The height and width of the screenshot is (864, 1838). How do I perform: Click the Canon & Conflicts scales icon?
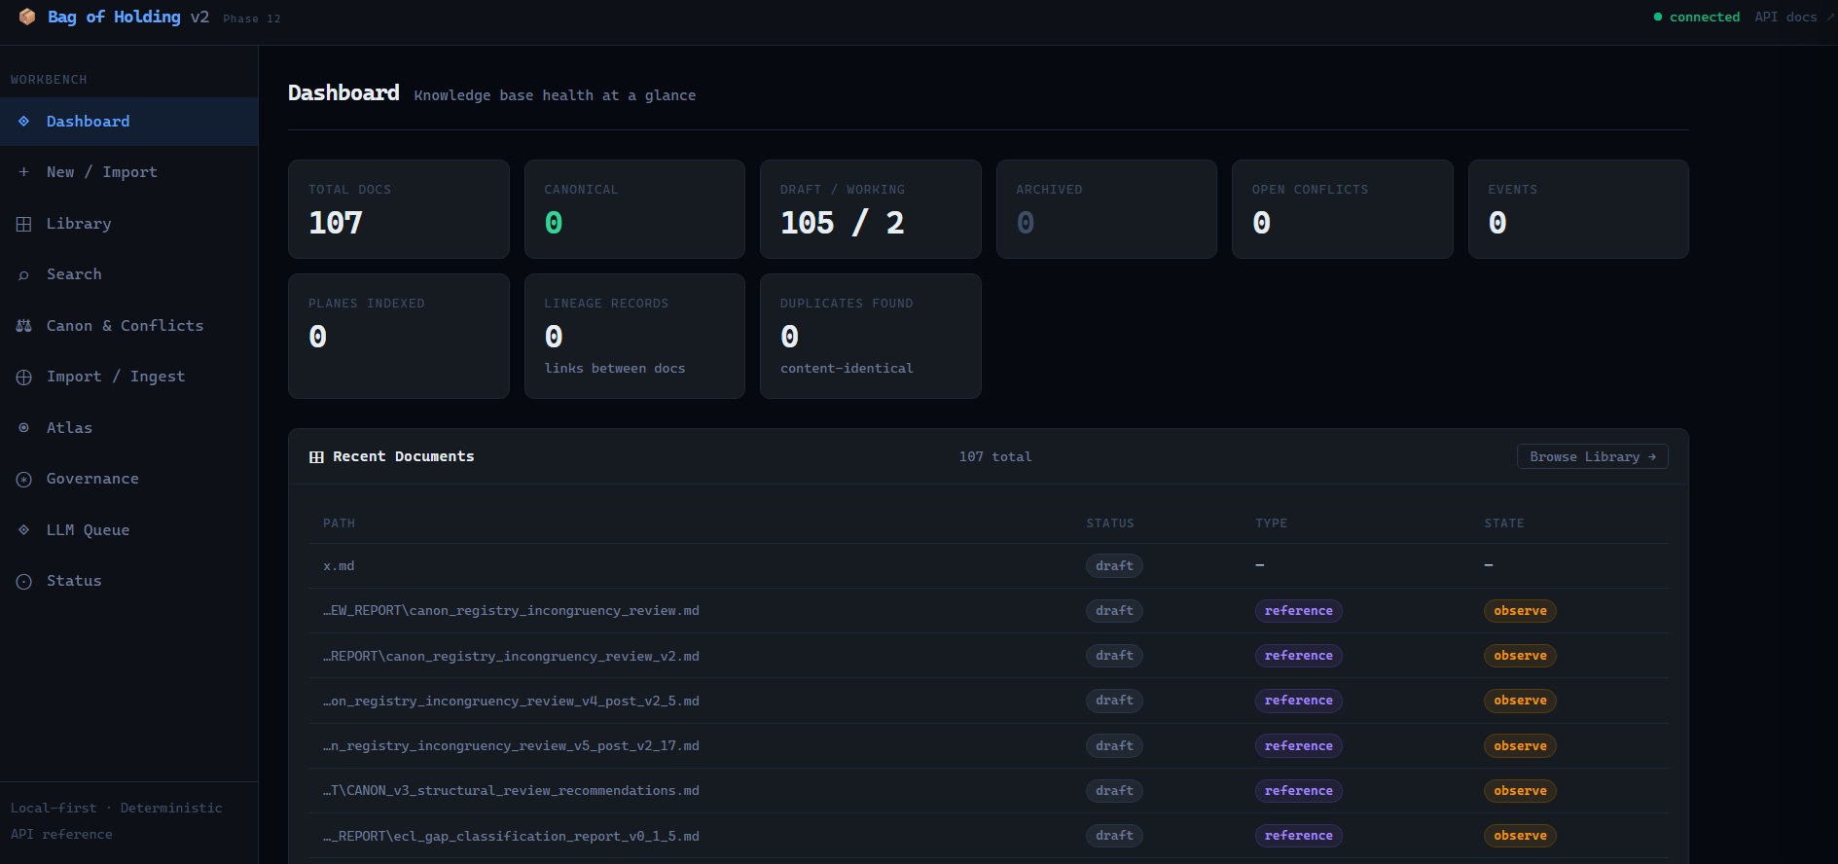pos(23,326)
